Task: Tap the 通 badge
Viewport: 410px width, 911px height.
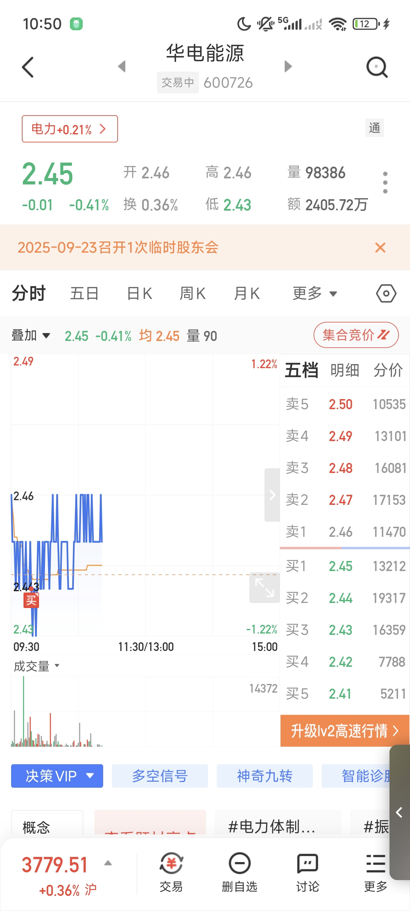Action: pos(374,128)
